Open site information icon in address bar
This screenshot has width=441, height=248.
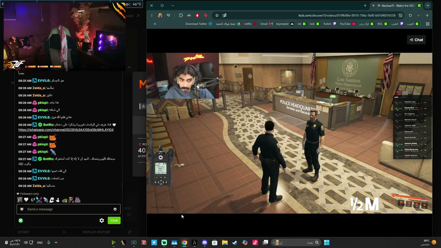[400, 15]
